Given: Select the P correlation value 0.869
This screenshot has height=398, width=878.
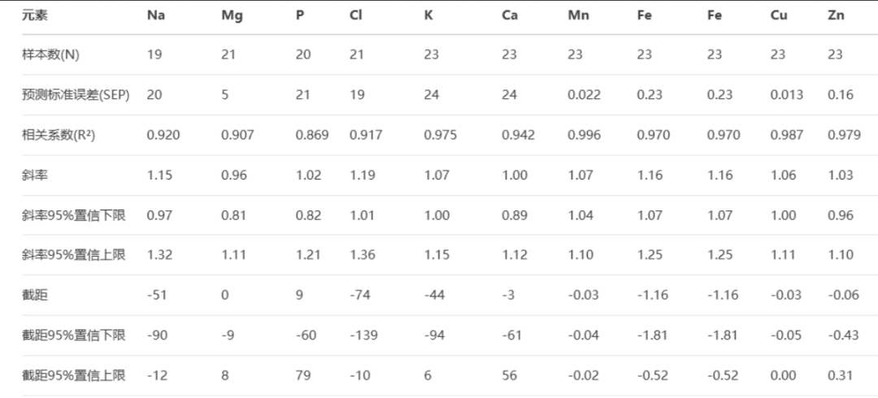Looking at the screenshot, I should [x=311, y=135].
